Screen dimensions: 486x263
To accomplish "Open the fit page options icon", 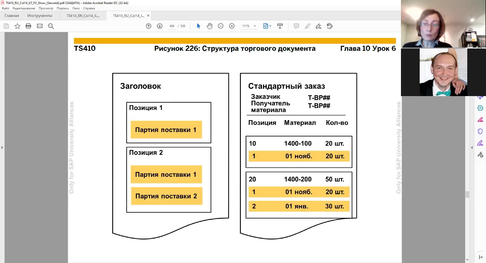I will coord(267,26).
